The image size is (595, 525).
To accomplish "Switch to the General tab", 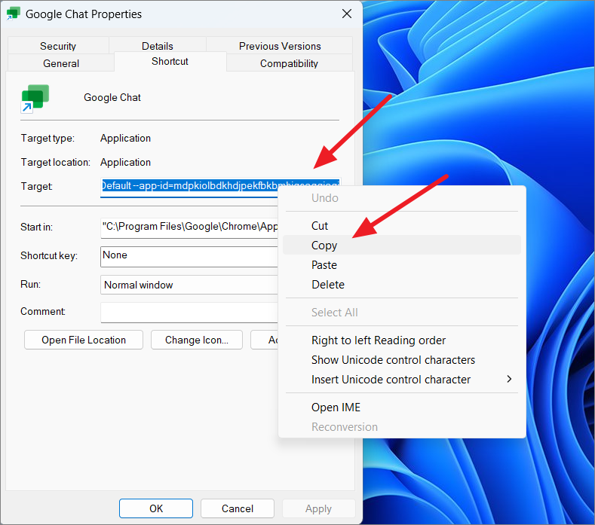I will [x=61, y=63].
